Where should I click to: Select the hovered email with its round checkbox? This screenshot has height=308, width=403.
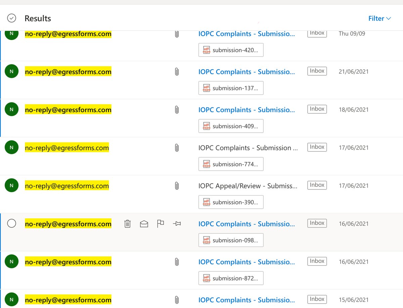(x=12, y=223)
